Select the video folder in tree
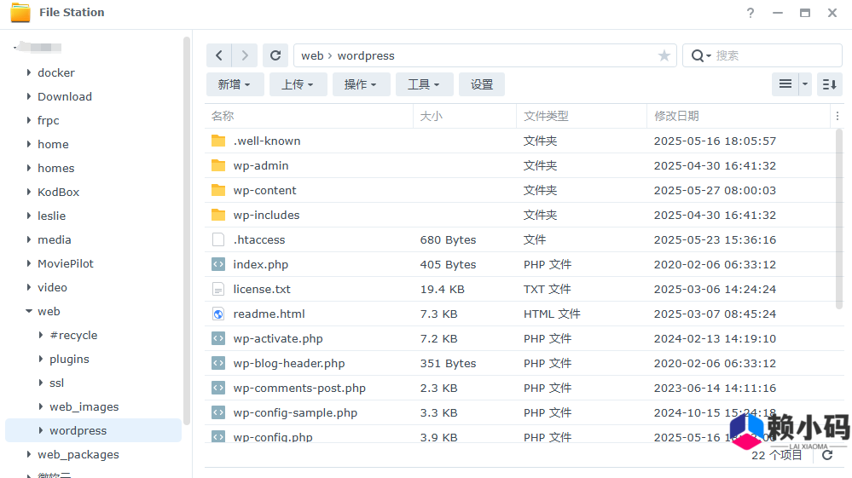 (x=52, y=287)
